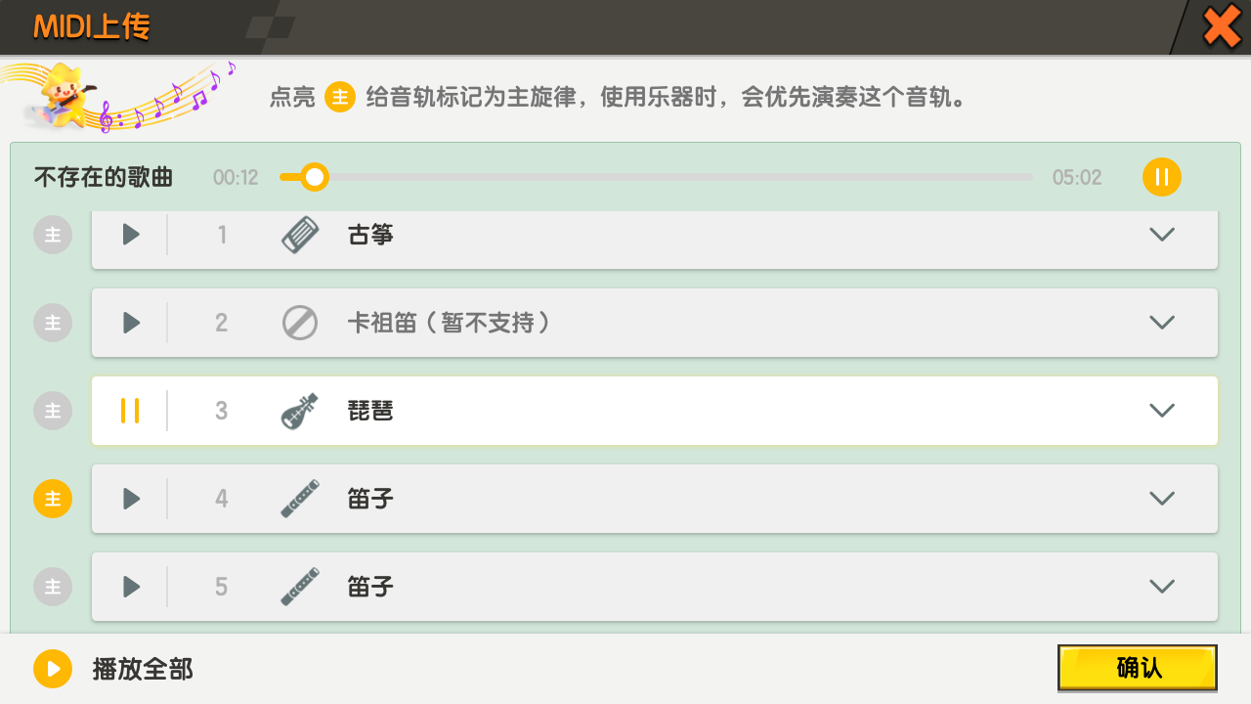Click the song progress slider handle
Screen dimensions: 1251x704
[x=314, y=177]
